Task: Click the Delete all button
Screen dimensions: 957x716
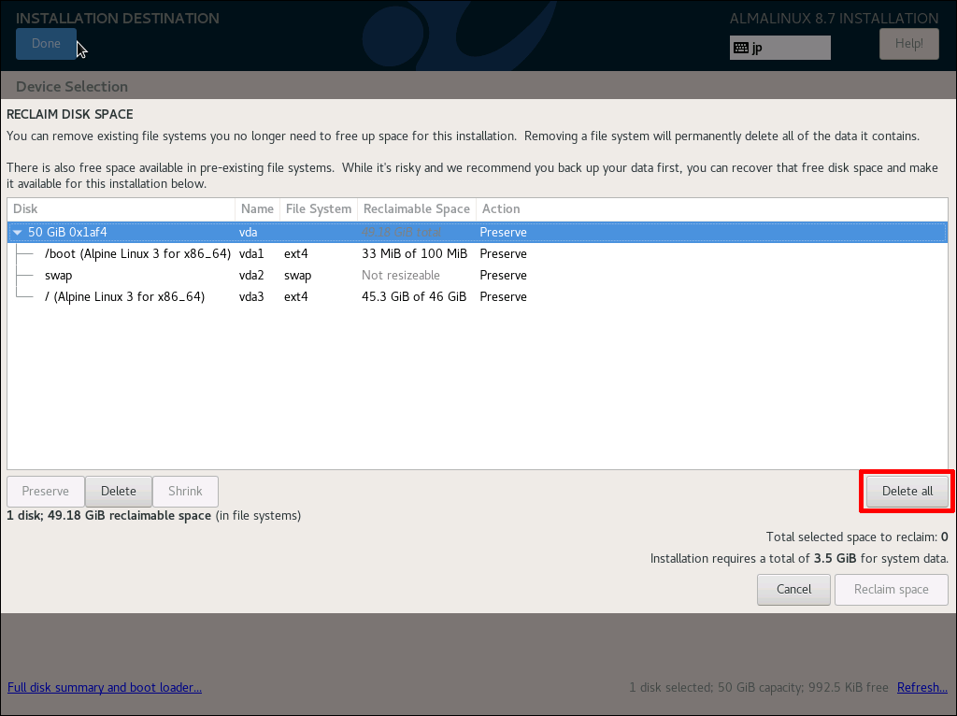Action: (907, 492)
